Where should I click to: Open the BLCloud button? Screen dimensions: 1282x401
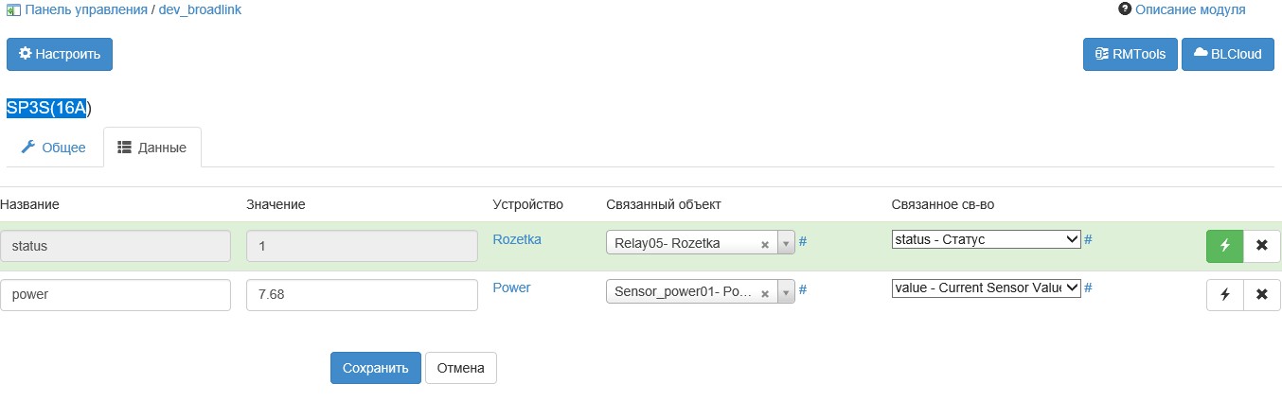(x=1227, y=54)
